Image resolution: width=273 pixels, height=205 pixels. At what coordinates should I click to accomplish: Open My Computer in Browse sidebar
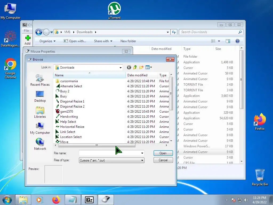coord(40,128)
